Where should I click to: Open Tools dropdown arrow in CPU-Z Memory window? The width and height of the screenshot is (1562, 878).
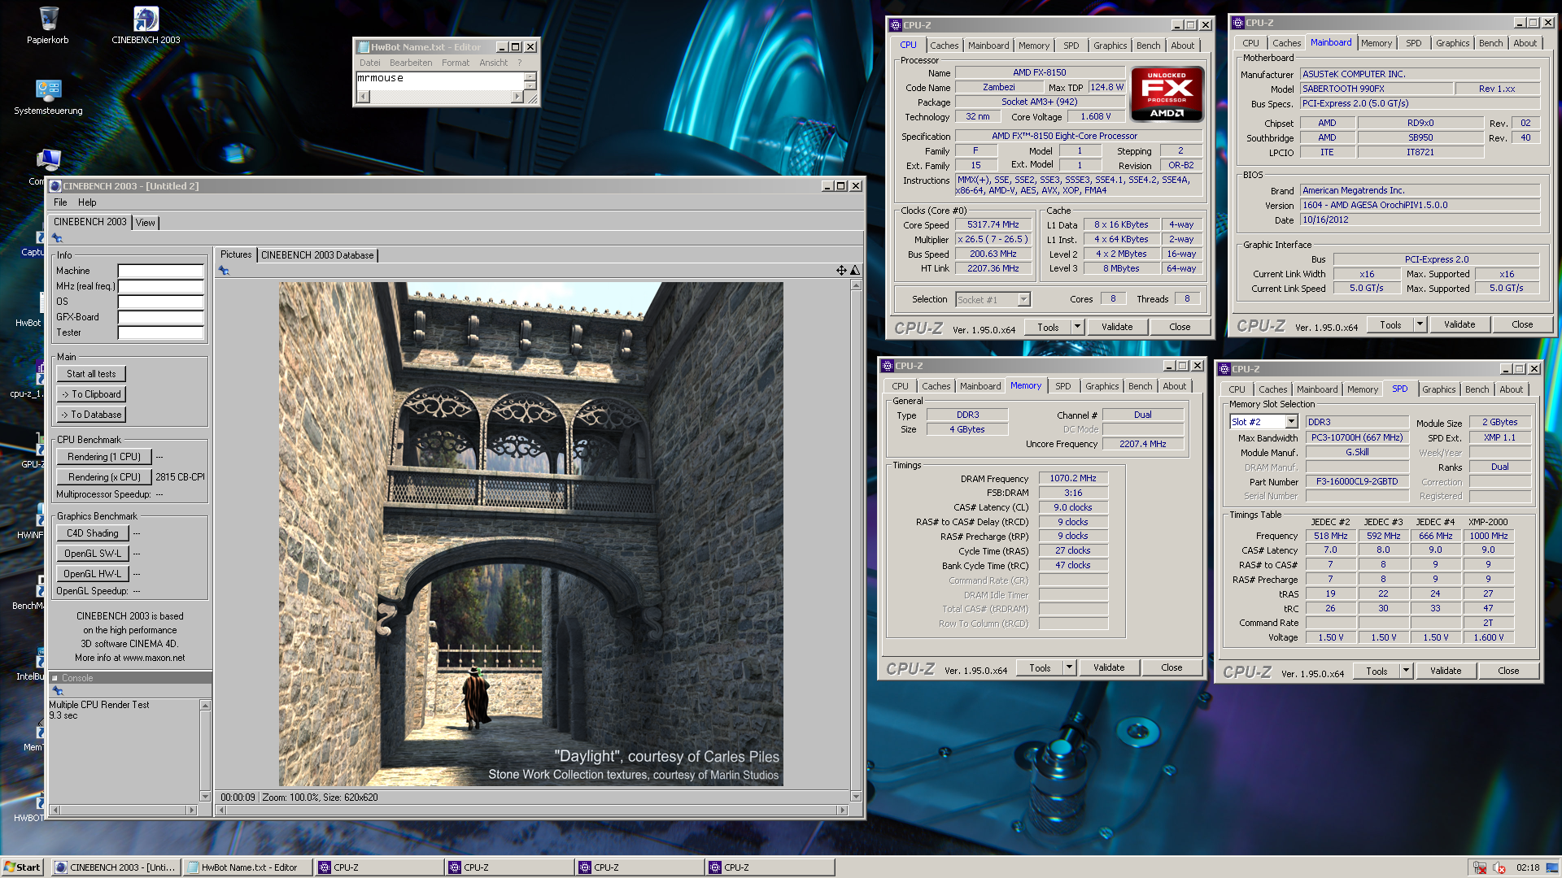click(1069, 667)
